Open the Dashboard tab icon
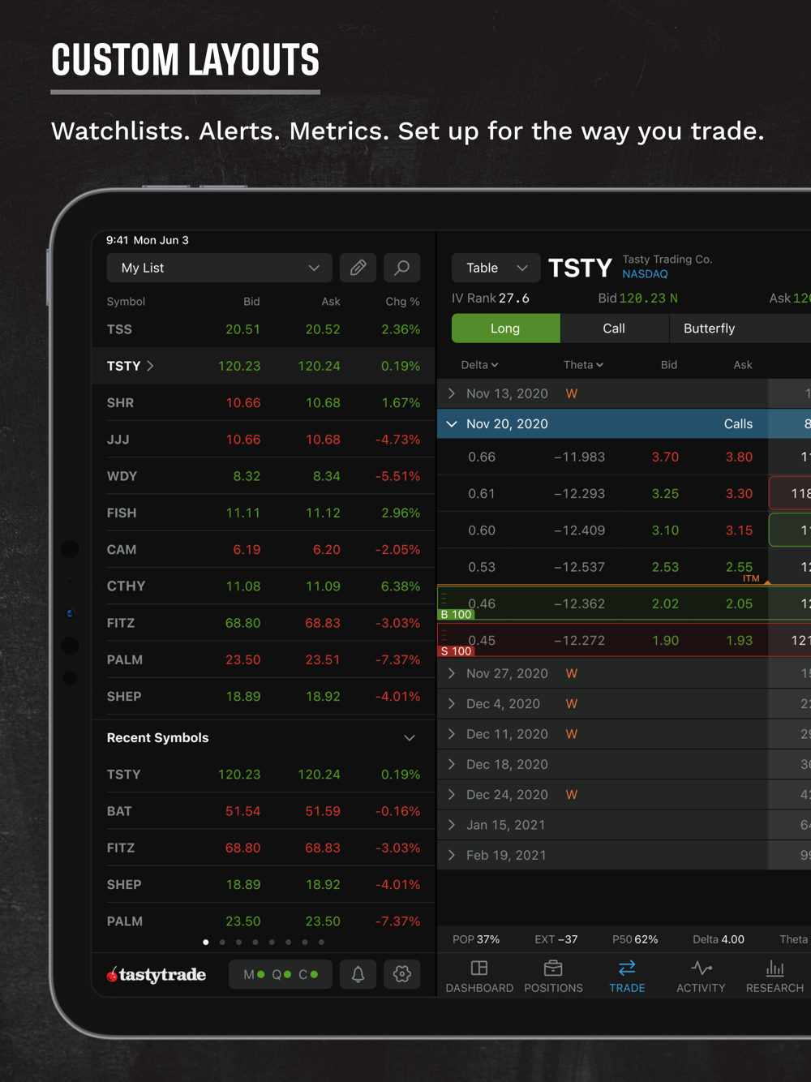This screenshot has height=1082, width=811. point(479,976)
